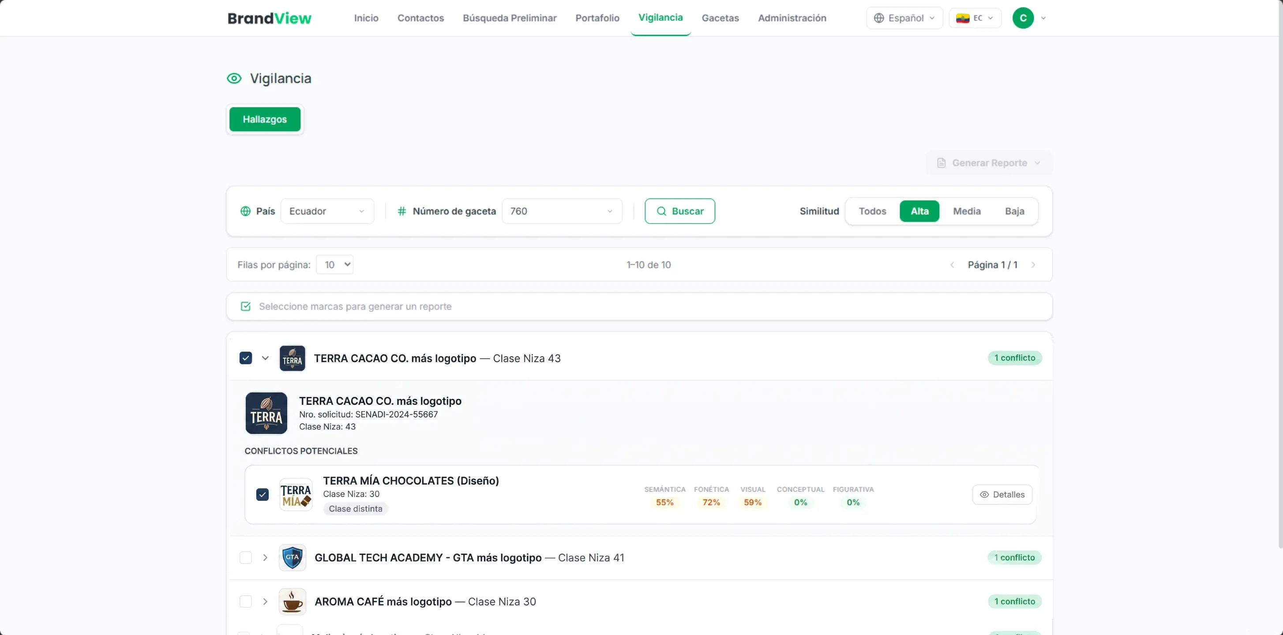
Task: Select Todos similarity filter
Action: tap(873, 211)
